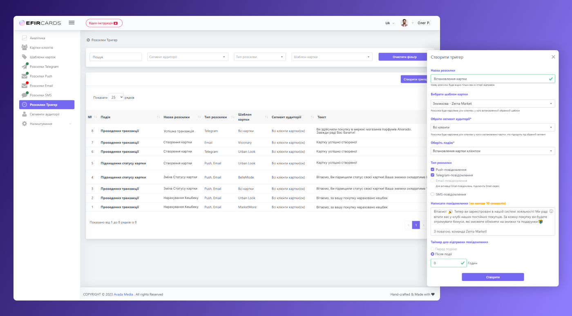
Task: Open Розсилки SMS in the sidebar
Action: coord(40,95)
